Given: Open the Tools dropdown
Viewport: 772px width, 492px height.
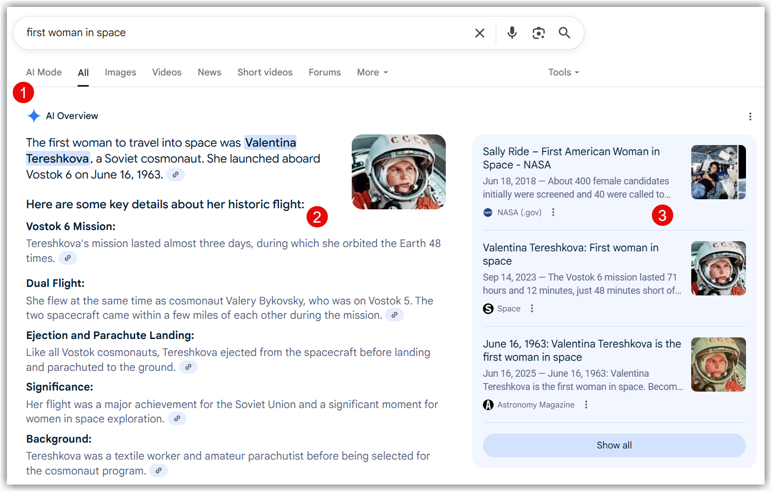Looking at the screenshot, I should [564, 72].
